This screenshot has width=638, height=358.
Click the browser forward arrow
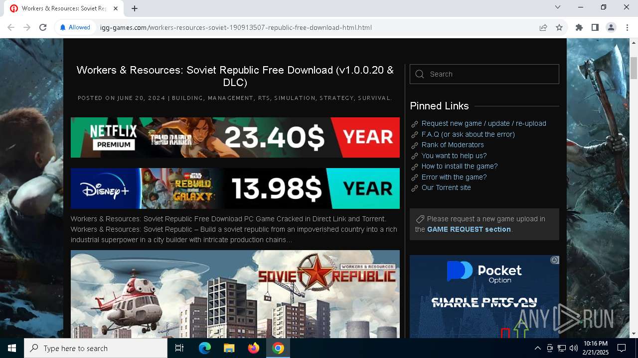[27, 27]
